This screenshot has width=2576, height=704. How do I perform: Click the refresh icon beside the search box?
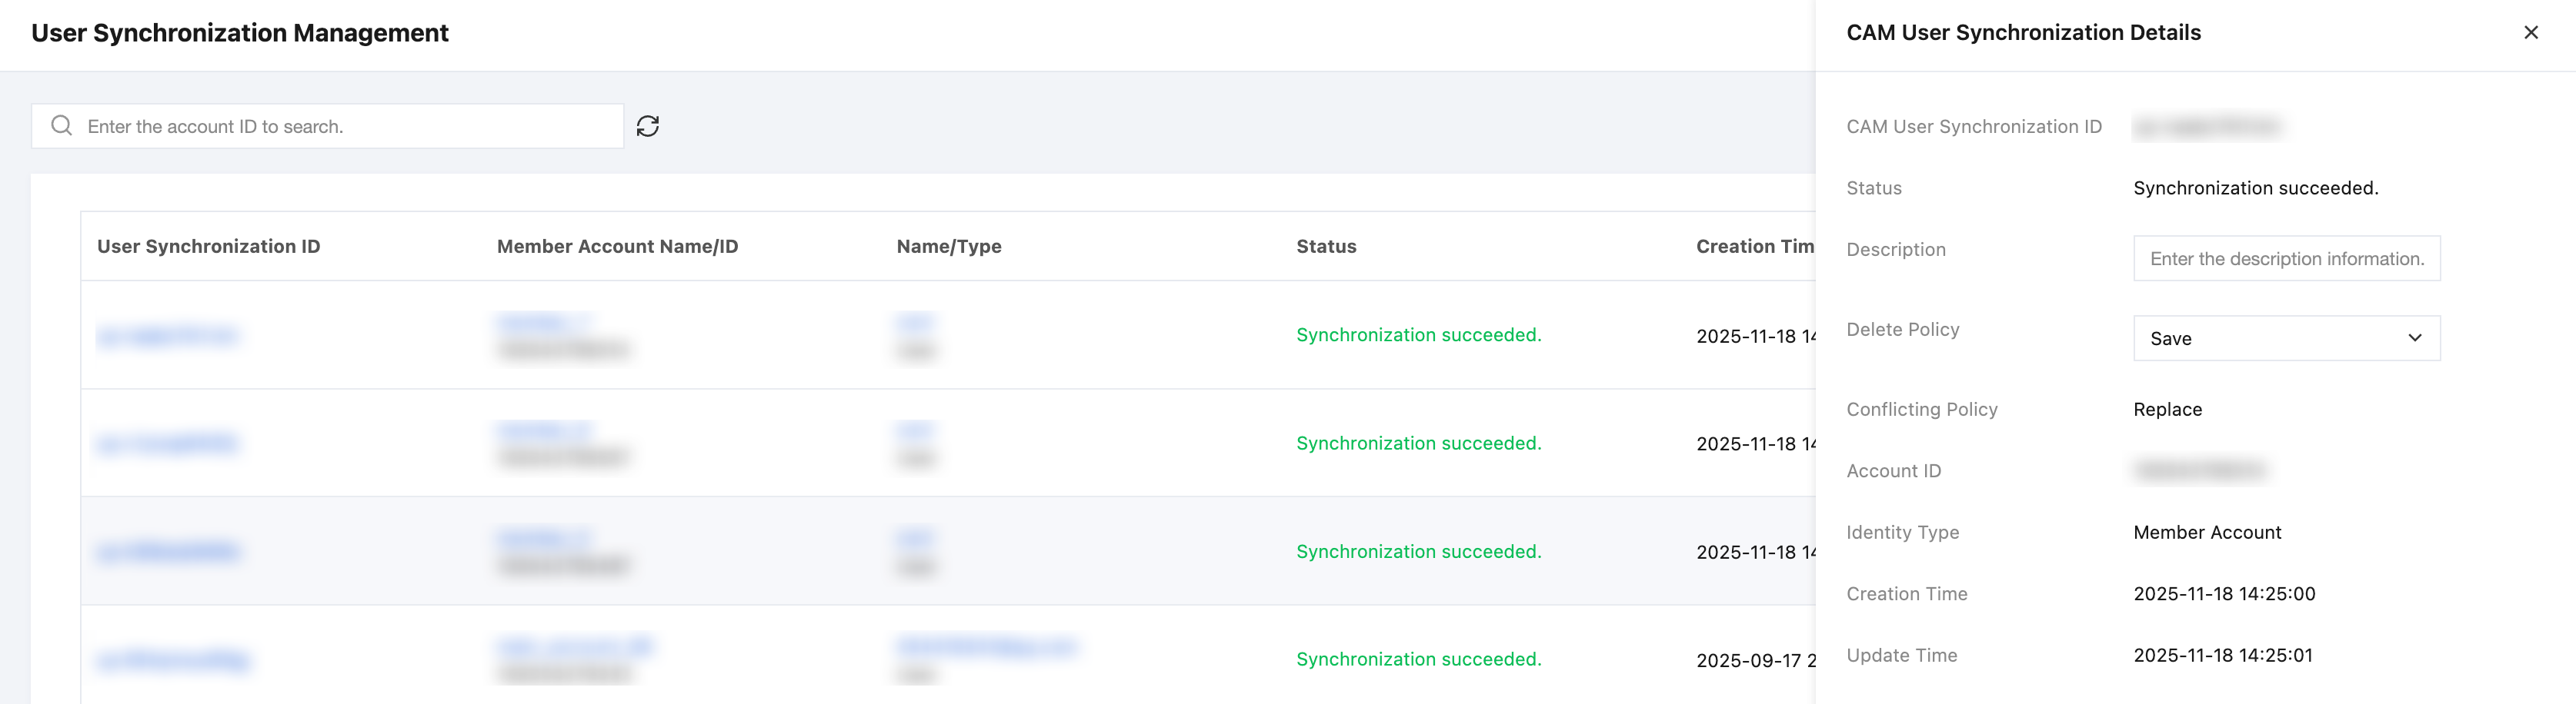point(648,126)
